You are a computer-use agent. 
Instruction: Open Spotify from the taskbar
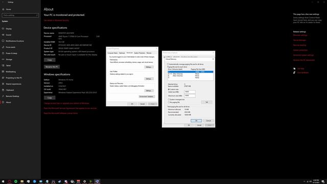click(x=16, y=181)
